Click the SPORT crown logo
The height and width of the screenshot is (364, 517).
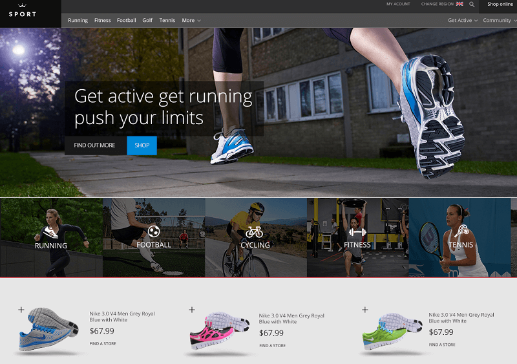23,11
